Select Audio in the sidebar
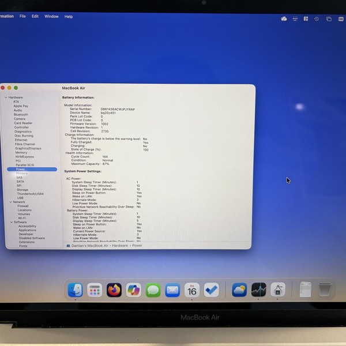 [x=18, y=110]
